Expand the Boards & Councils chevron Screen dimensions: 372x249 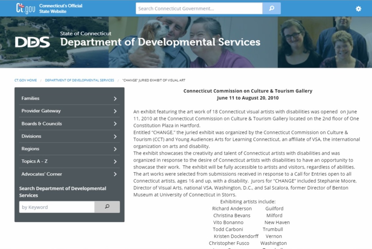pyautogui.click(x=115, y=124)
